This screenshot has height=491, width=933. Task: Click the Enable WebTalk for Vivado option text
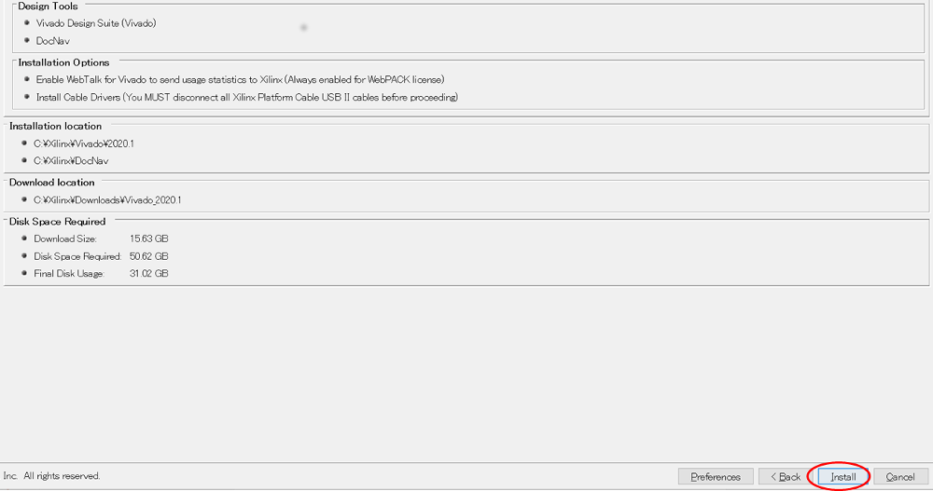(241, 80)
